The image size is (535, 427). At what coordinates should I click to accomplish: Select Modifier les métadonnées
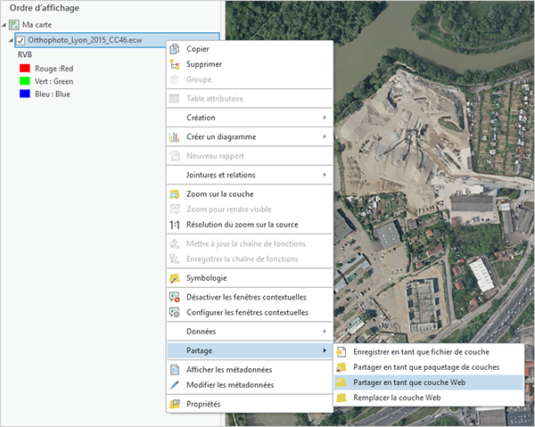(x=250, y=385)
